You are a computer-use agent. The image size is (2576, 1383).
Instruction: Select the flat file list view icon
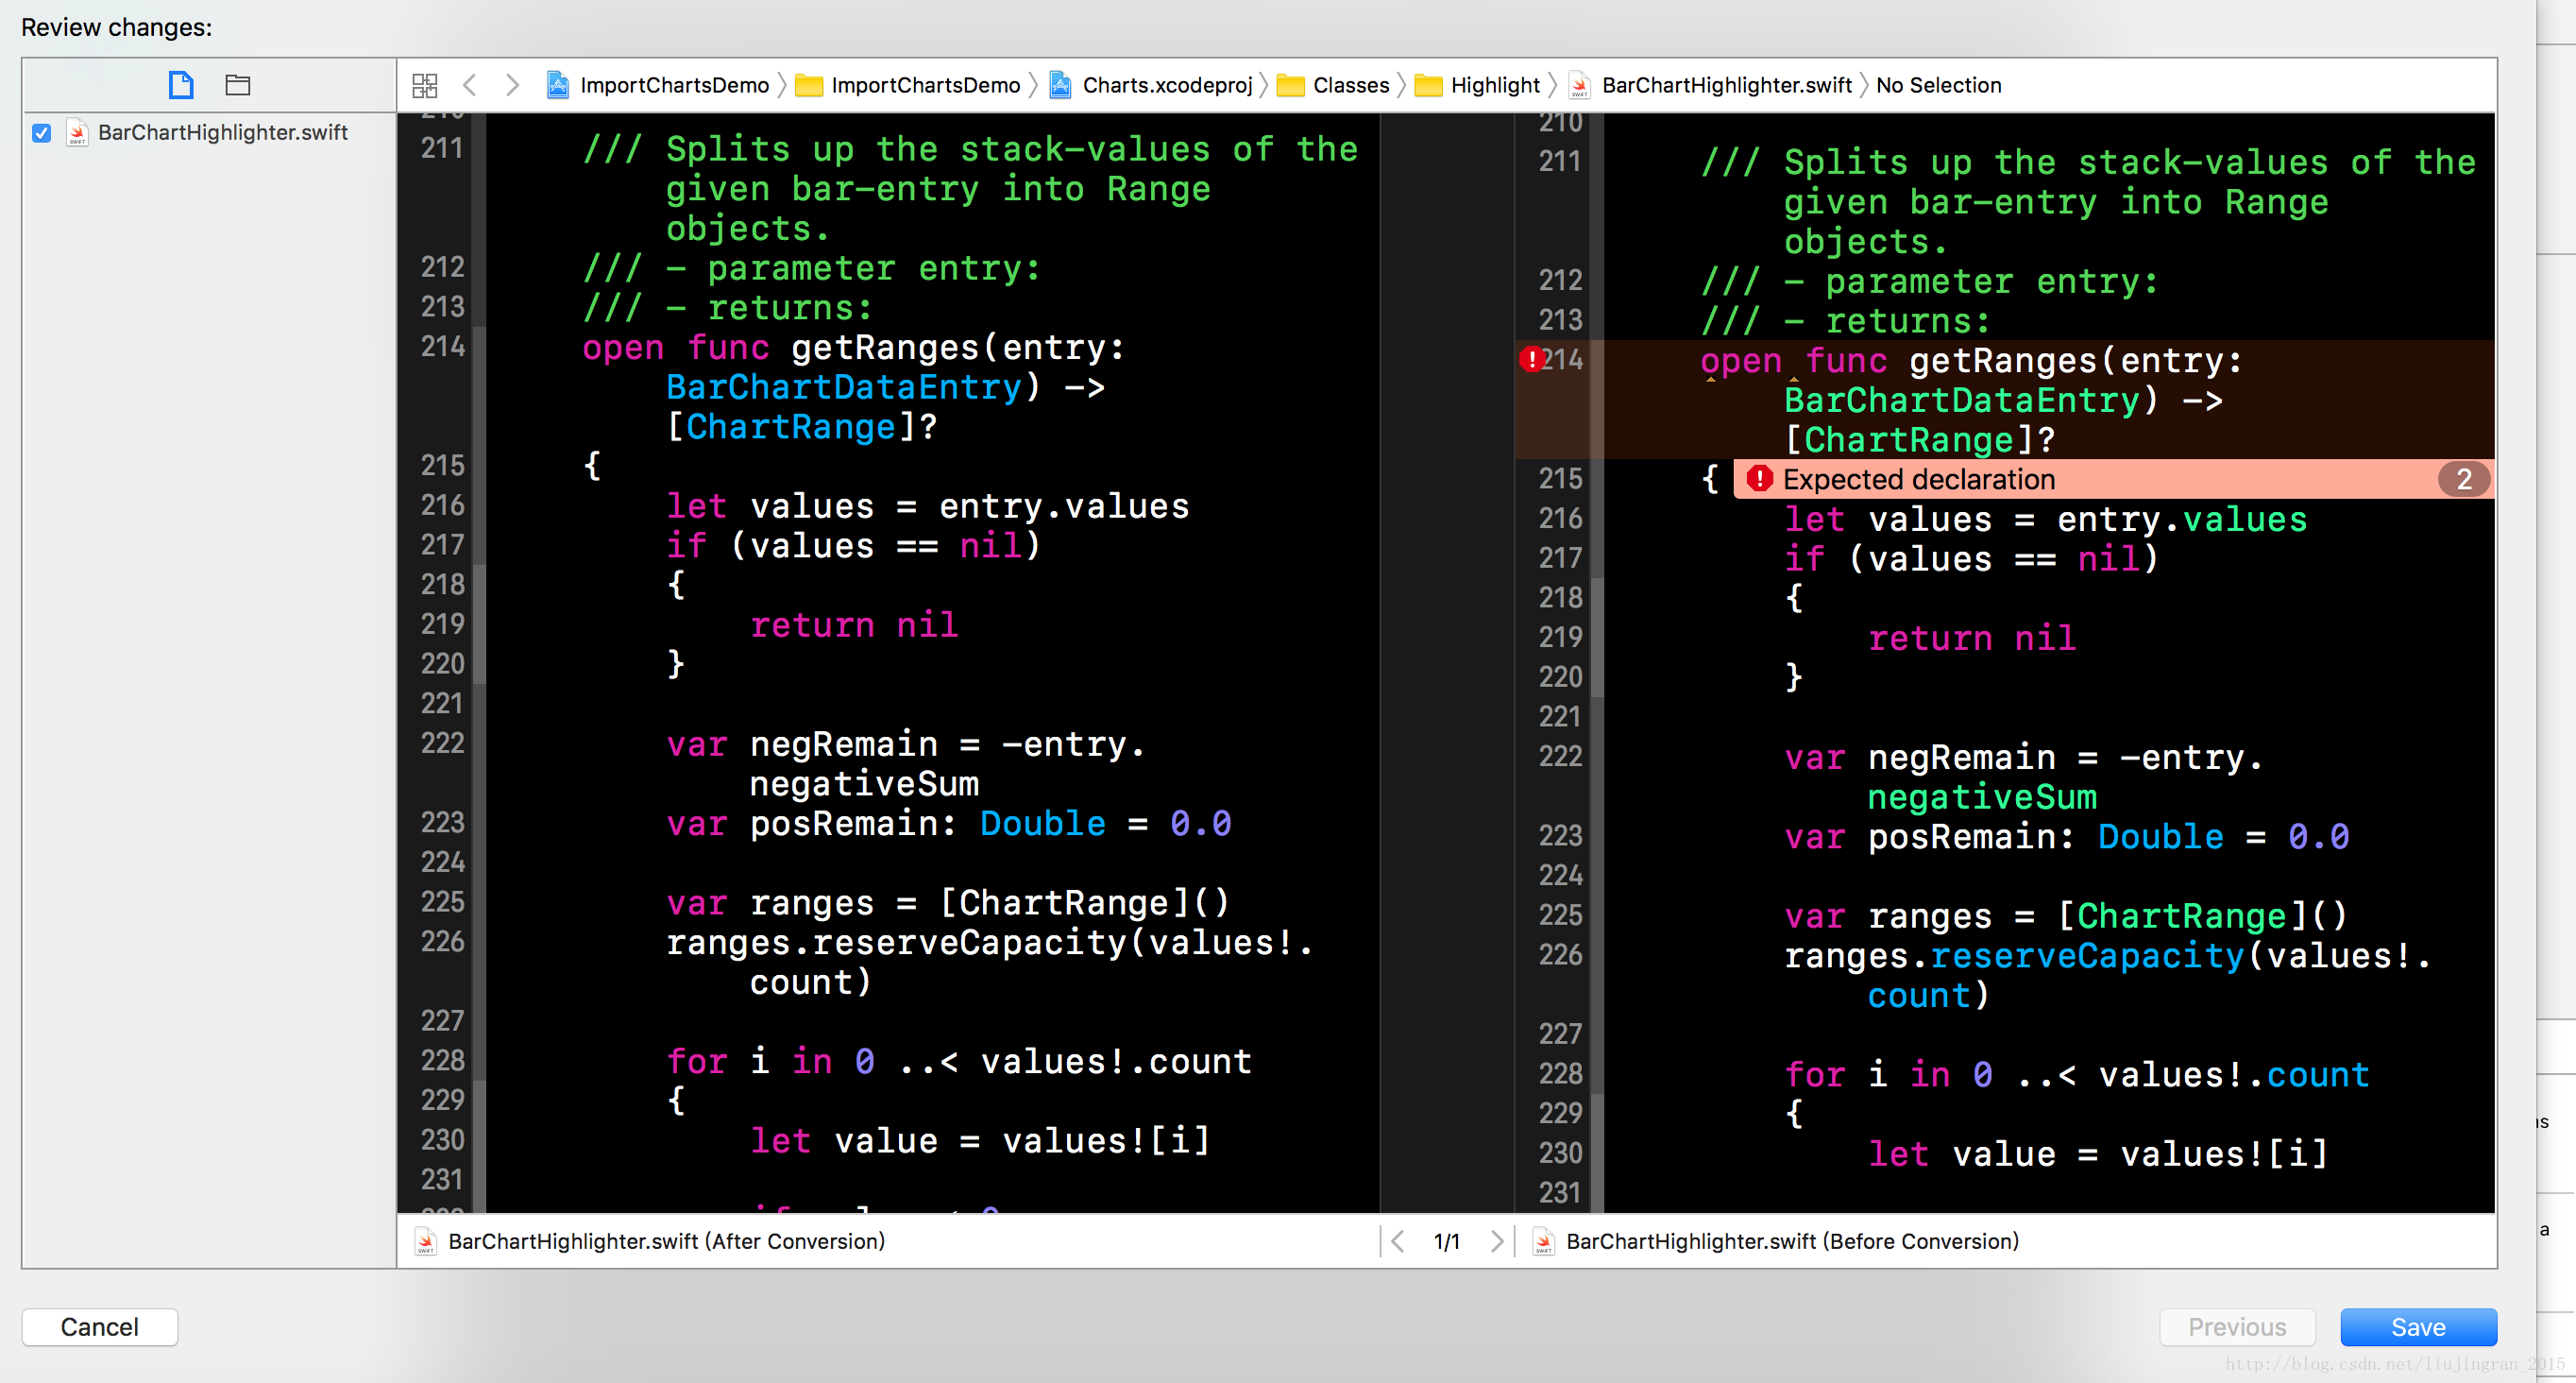[180, 85]
